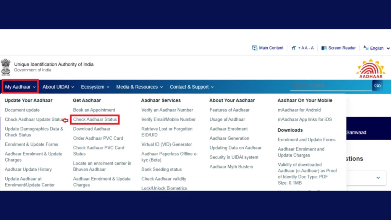Open Bank Seeding status
The image size is (391, 220).
pos(162,169)
